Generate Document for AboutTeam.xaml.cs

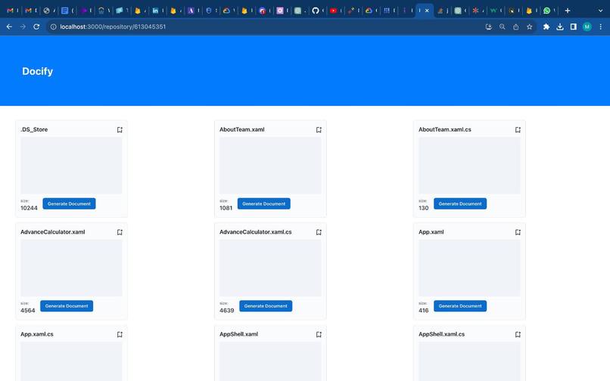460,203
